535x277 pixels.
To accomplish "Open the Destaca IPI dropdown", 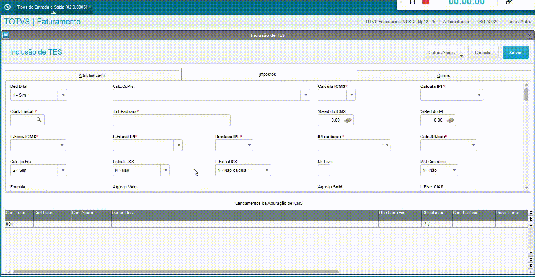I will [249, 145].
